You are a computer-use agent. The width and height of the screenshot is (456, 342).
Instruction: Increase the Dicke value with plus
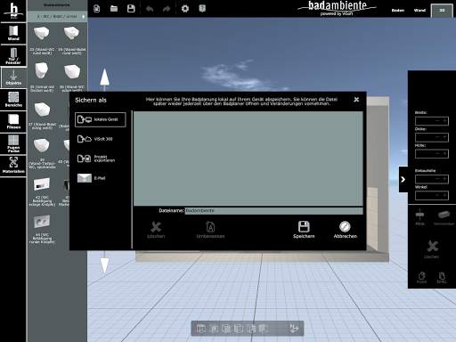pos(444,137)
